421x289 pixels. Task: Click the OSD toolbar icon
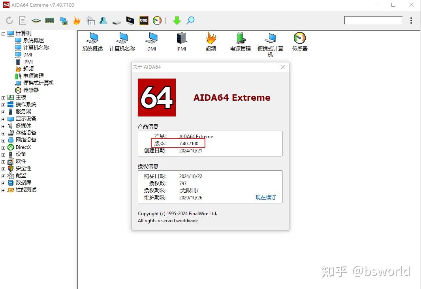click(x=143, y=20)
